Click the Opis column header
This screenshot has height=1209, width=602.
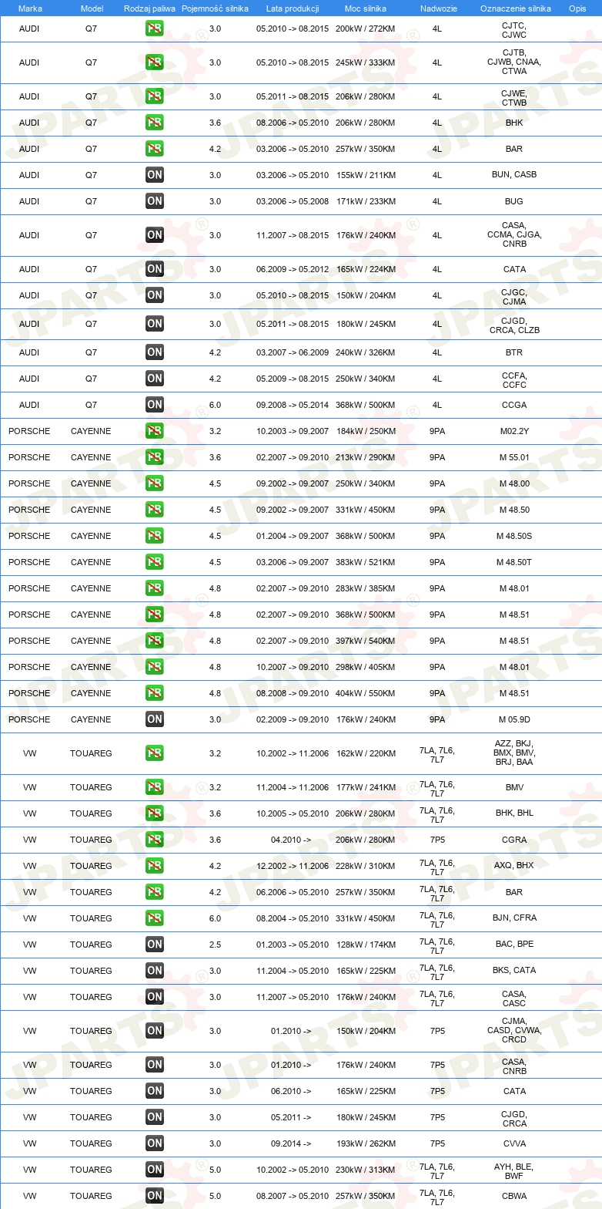coord(577,8)
